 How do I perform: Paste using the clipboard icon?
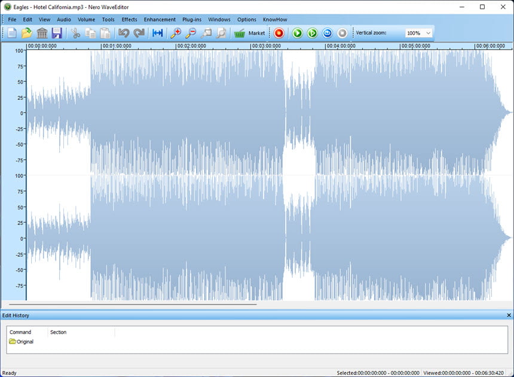pos(105,33)
